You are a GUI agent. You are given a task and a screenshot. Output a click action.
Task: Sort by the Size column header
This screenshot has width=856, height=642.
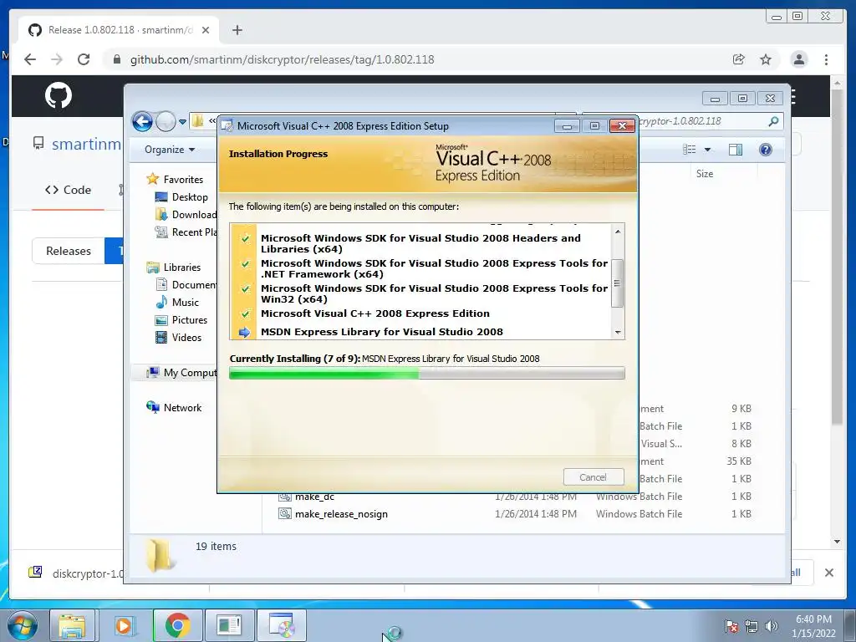tap(704, 174)
